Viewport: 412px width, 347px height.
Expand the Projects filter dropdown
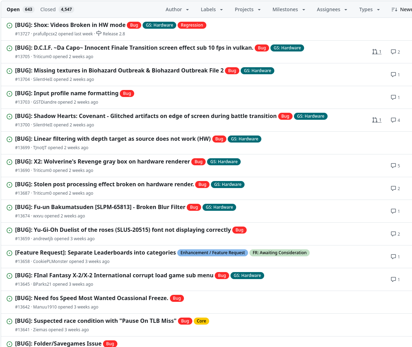(x=248, y=9)
